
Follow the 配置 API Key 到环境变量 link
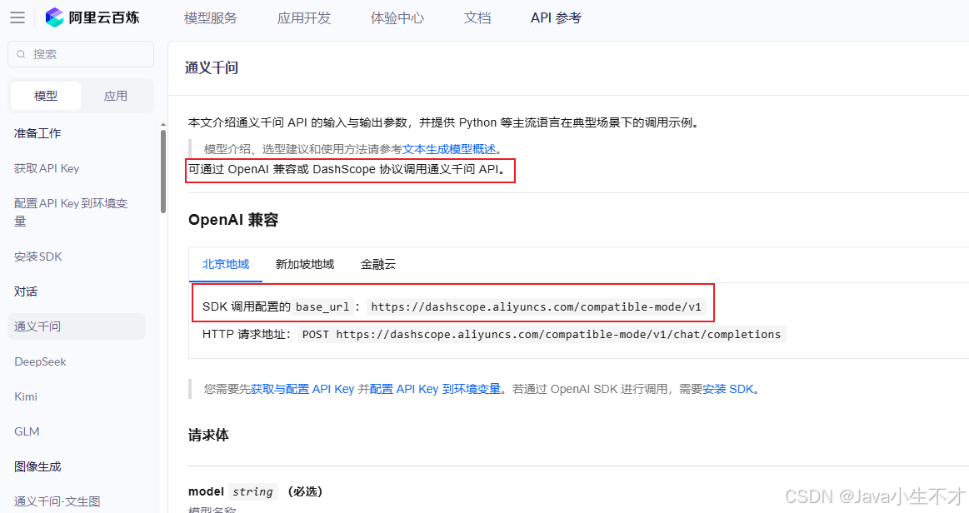pyautogui.click(x=435, y=389)
